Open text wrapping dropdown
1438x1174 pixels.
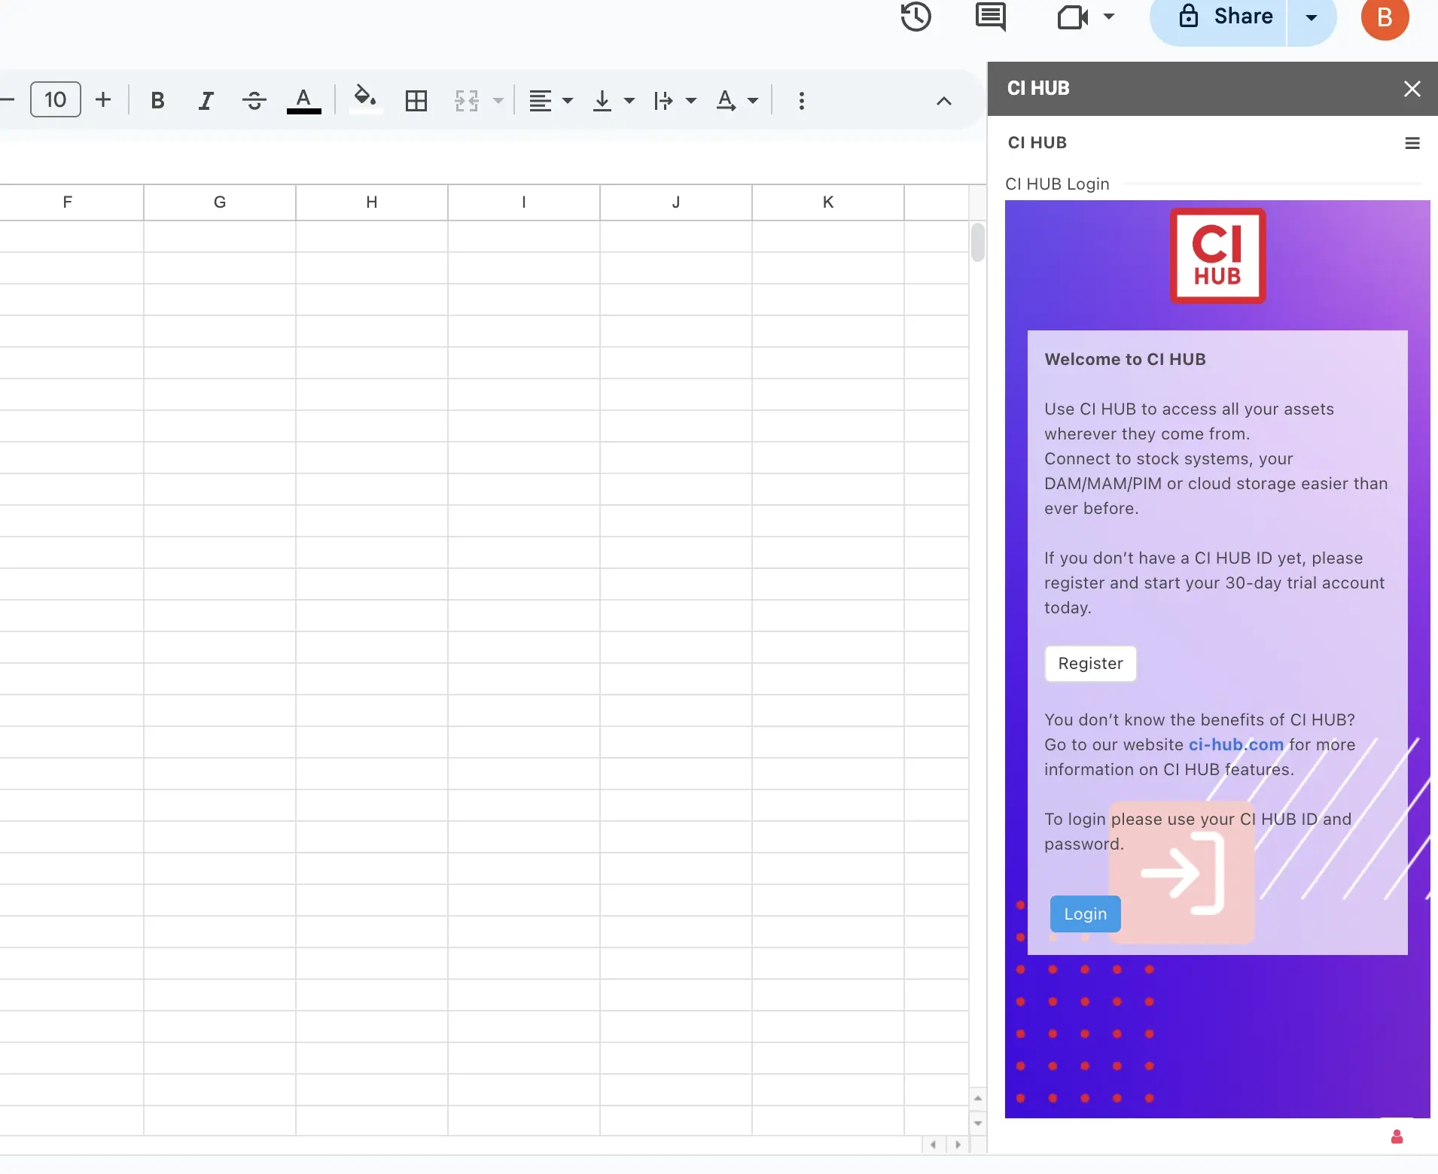(x=675, y=100)
